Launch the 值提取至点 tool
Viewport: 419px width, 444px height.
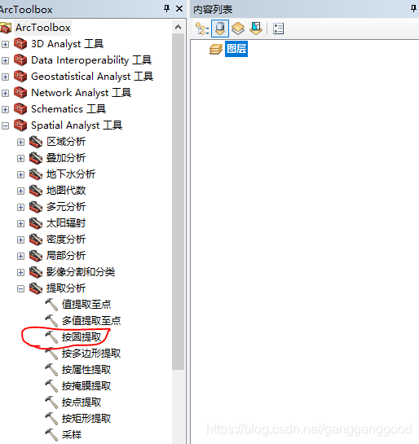click(x=86, y=305)
